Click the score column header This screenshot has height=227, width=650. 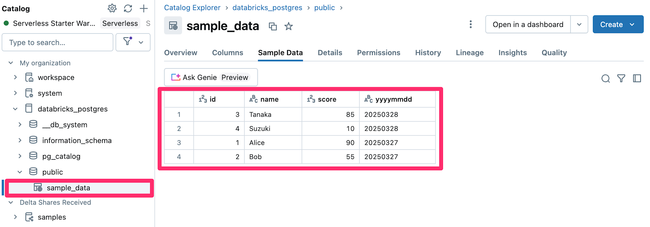pyautogui.click(x=331, y=99)
